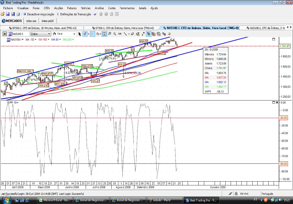Switch to SP500.I 10 Minutos chart tab

pyautogui.click(x=43, y=28)
